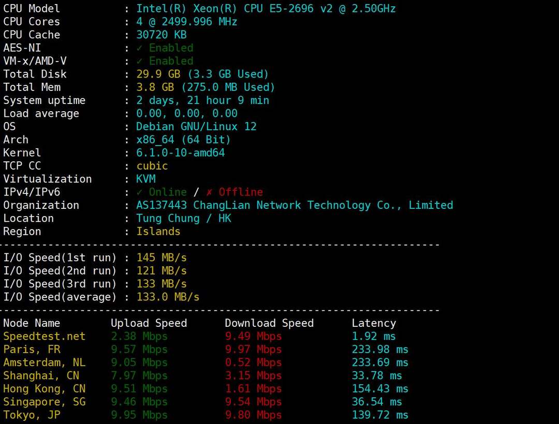Click the Shanghai latency value 33.78 ms
This screenshot has width=559, height=424.
pos(377,376)
